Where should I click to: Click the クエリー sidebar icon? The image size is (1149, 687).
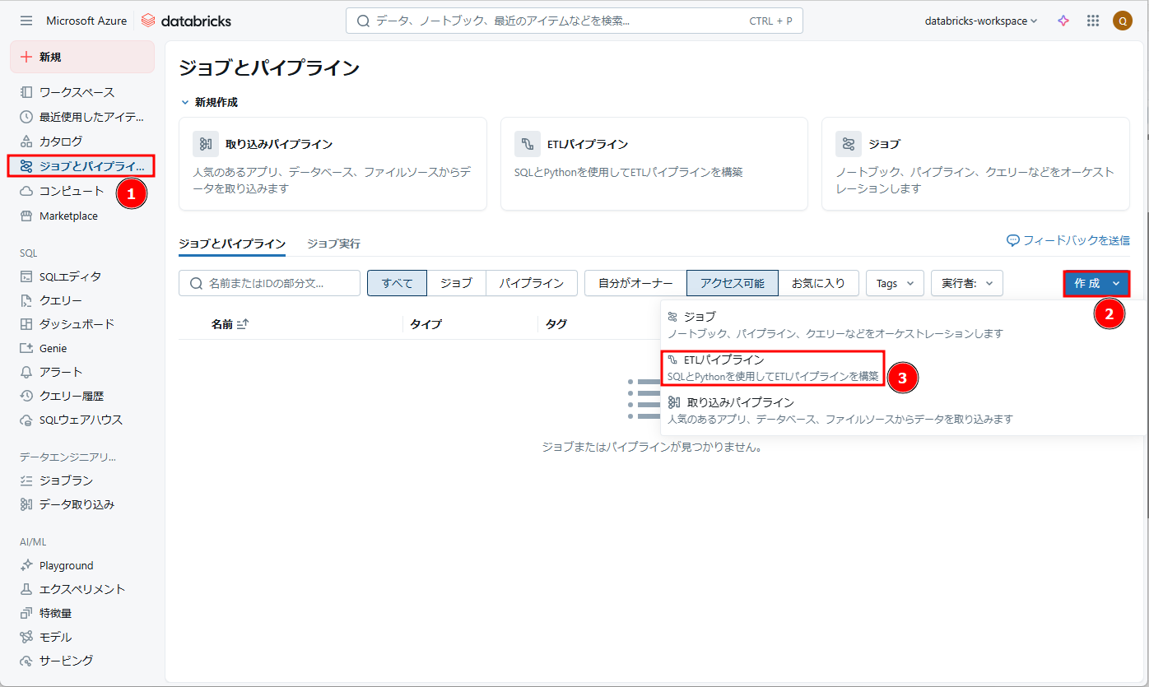(x=26, y=300)
